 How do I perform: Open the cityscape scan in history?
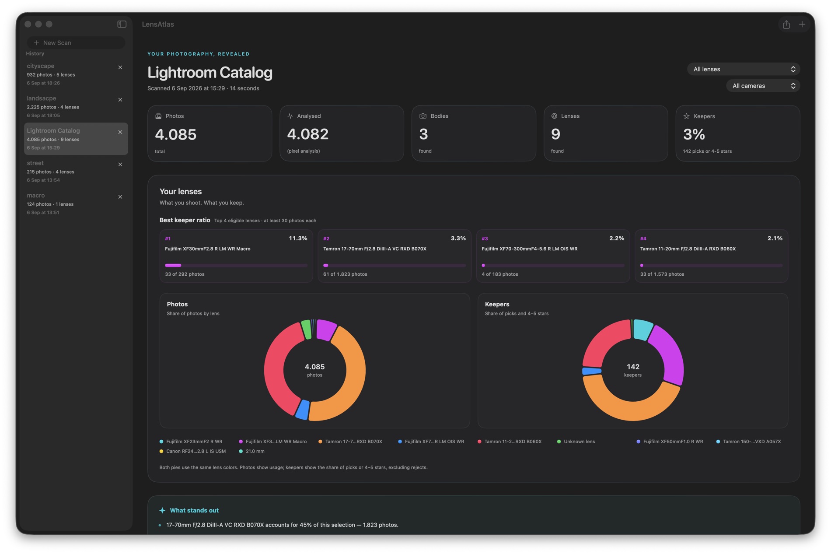coord(76,74)
